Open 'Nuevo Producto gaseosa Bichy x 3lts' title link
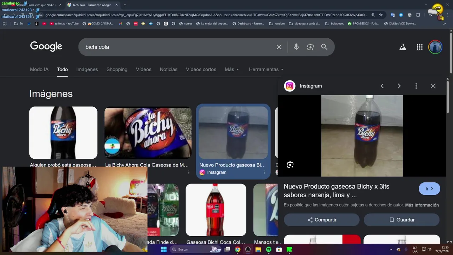The image size is (453, 255). (336, 191)
